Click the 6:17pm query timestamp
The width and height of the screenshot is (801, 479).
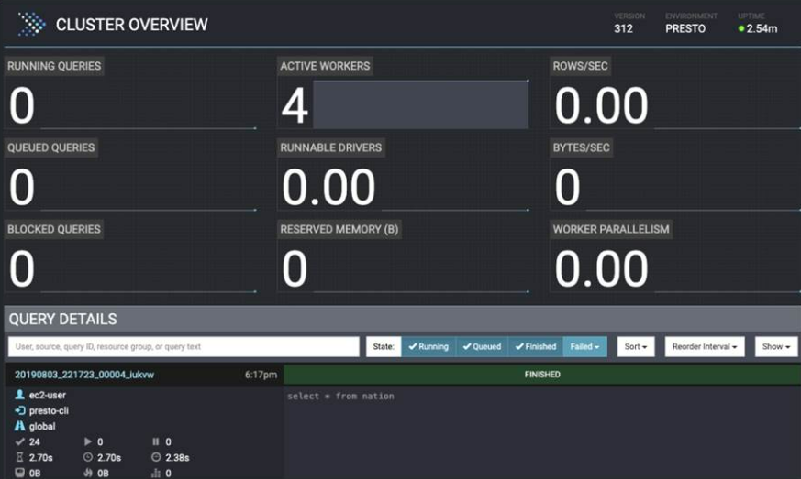click(261, 375)
